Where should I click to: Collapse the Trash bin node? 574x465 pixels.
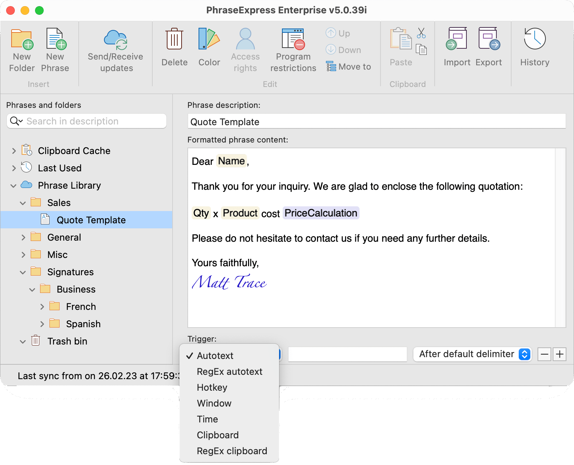click(23, 342)
